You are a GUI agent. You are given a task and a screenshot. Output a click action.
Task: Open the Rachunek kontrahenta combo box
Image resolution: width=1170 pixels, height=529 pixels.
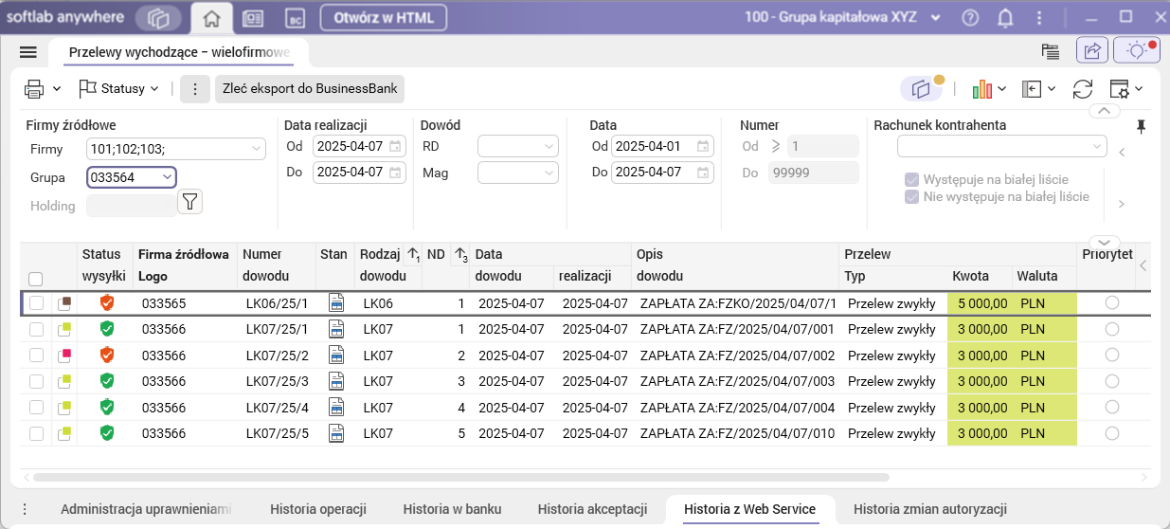pos(1001,147)
